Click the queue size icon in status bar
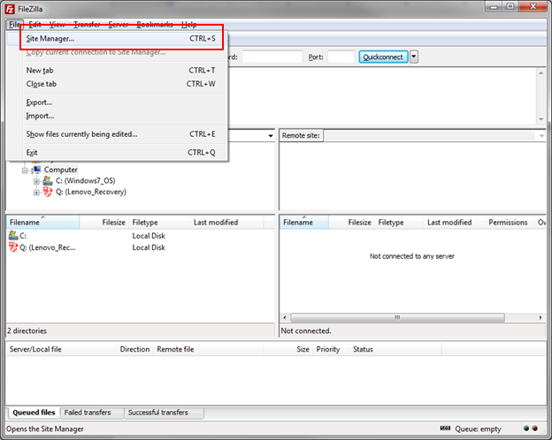The height and width of the screenshot is (440, 552). (x=445, y=429)
